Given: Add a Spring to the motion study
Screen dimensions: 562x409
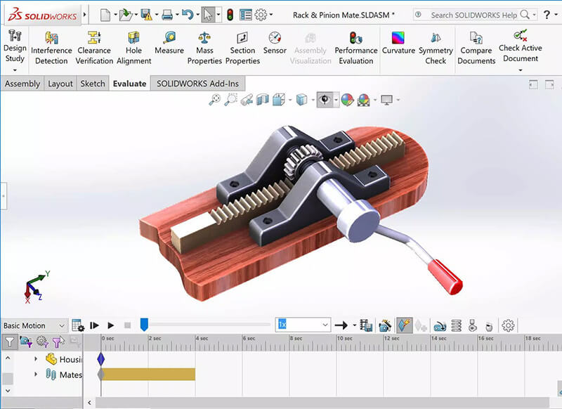Looking at the screenshot, I should tap(457, 325).
